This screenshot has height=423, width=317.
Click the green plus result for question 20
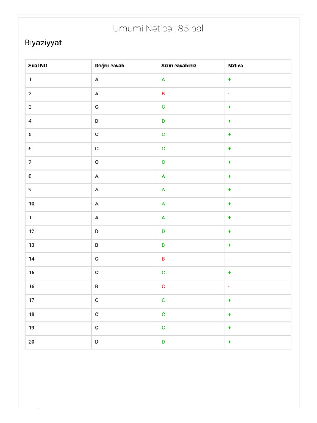pos(229,342)
